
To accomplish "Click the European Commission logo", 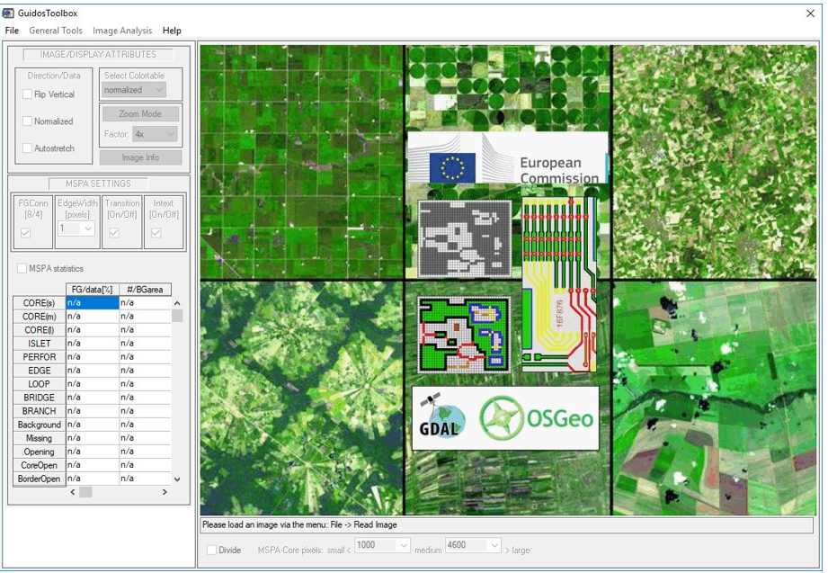I will coord(507,159).
